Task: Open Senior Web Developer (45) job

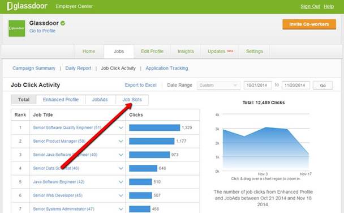Action: click(x=58, y=195)
